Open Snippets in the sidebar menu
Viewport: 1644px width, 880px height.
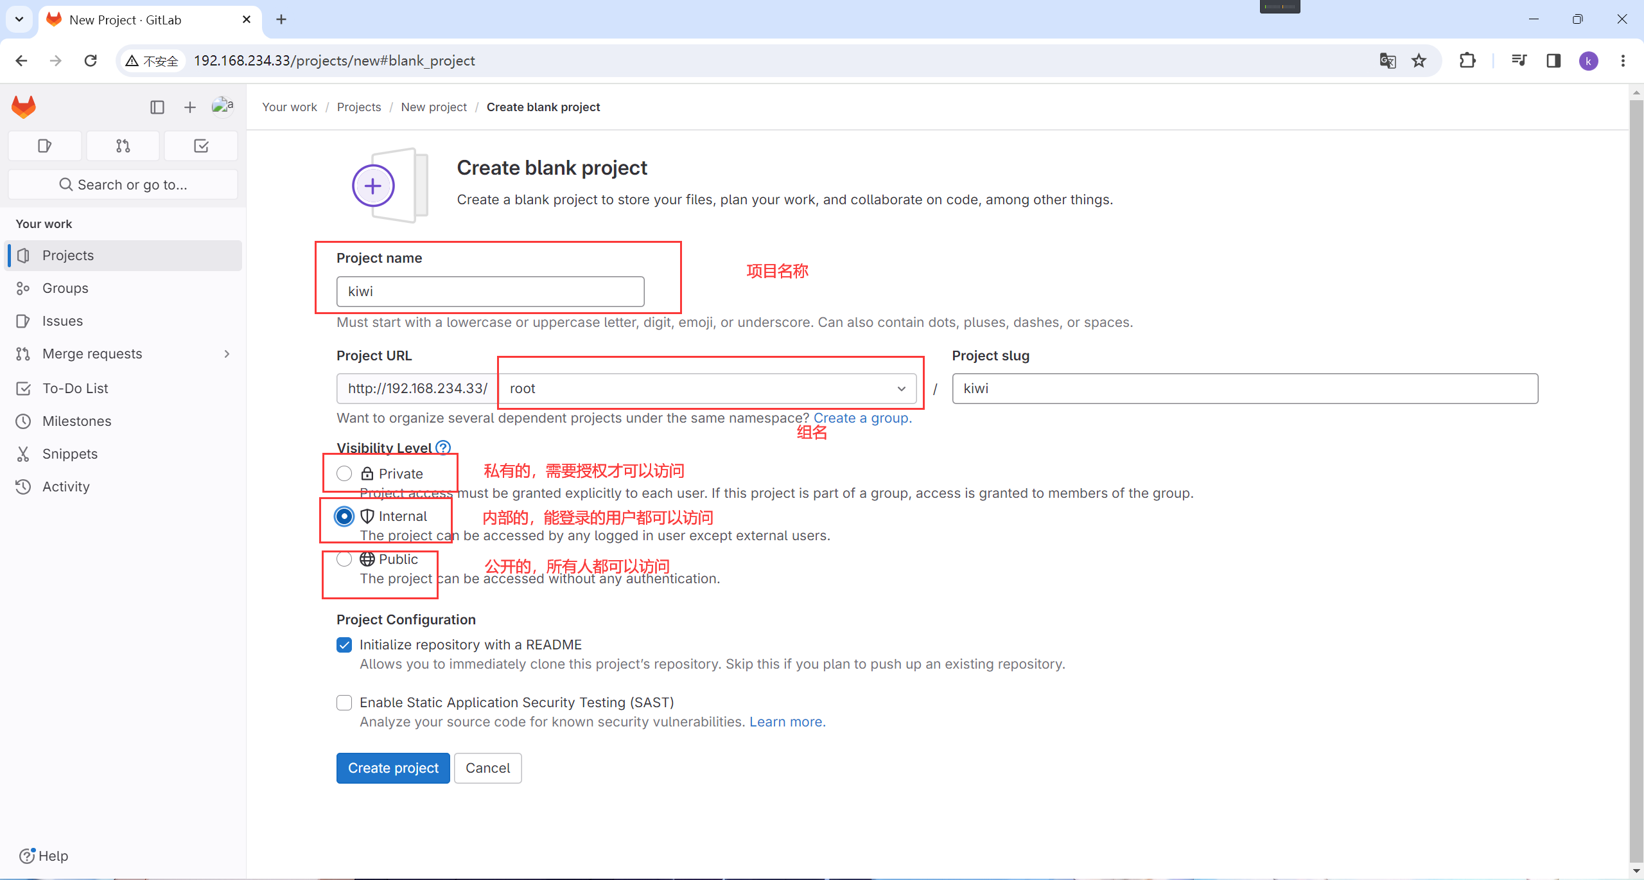(69, 454)
